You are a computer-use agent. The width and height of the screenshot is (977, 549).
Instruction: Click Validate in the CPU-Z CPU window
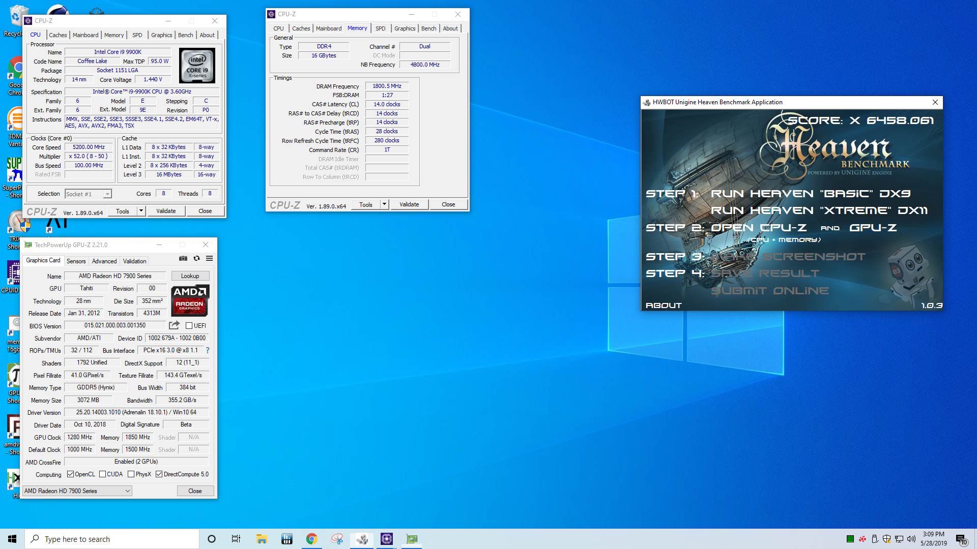click(x=166, y=211)
